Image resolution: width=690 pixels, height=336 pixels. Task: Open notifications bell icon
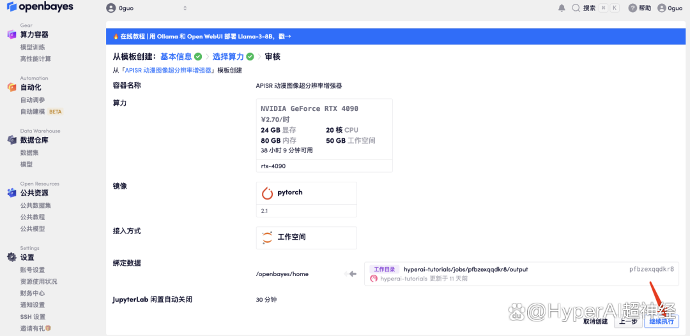click(562, 8)
